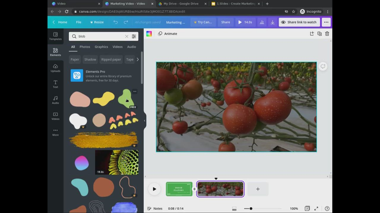Open the More options ellipsis in the toolbar

coord(326,22)
